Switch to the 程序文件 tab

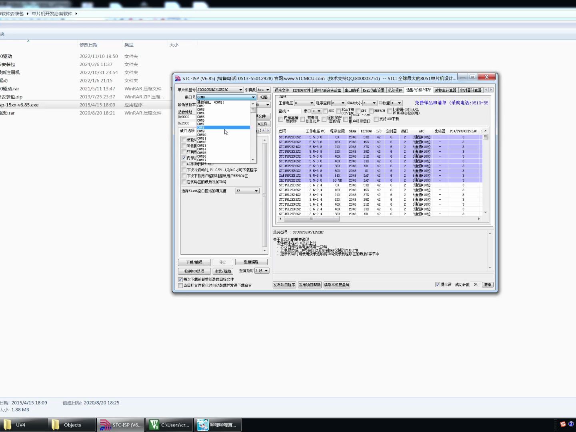pos(282,90)
